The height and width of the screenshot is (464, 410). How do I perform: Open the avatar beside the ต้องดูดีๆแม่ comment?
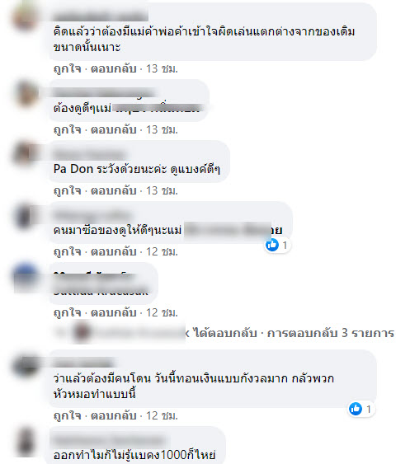click(26, 93)
